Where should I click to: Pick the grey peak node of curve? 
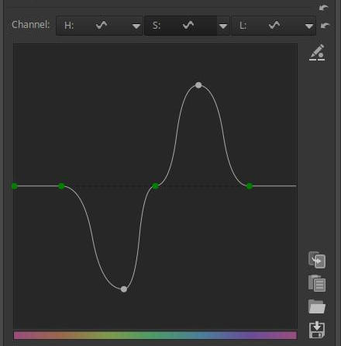pos(198,85)
